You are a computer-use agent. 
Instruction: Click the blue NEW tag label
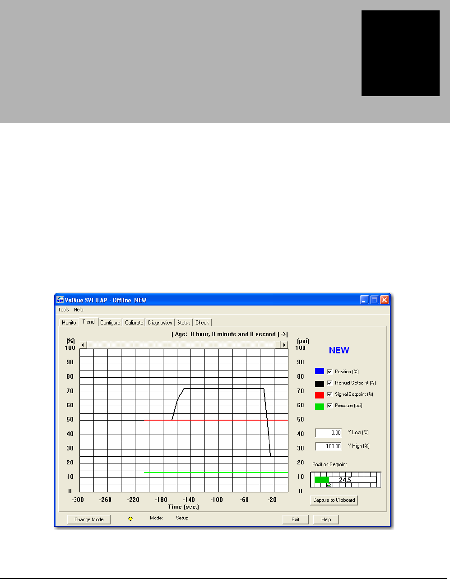339,350
